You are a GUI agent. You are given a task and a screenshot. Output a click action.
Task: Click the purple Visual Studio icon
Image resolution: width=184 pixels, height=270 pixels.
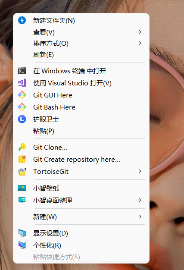click(x=22, y=83)
